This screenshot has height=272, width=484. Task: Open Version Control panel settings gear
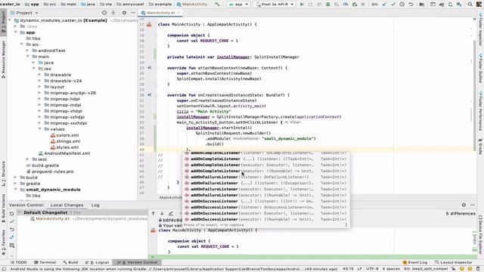(464, 205)
